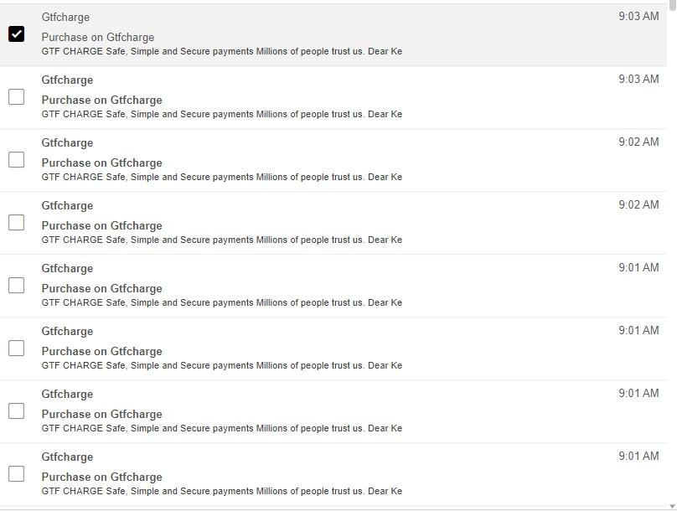Open preview text of third 9:01 AM email
The height and width of the screenshot is (511, 677).
point(221,428)
